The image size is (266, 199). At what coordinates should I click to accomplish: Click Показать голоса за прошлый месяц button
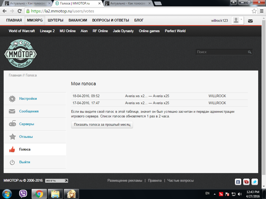click(102, 125)
